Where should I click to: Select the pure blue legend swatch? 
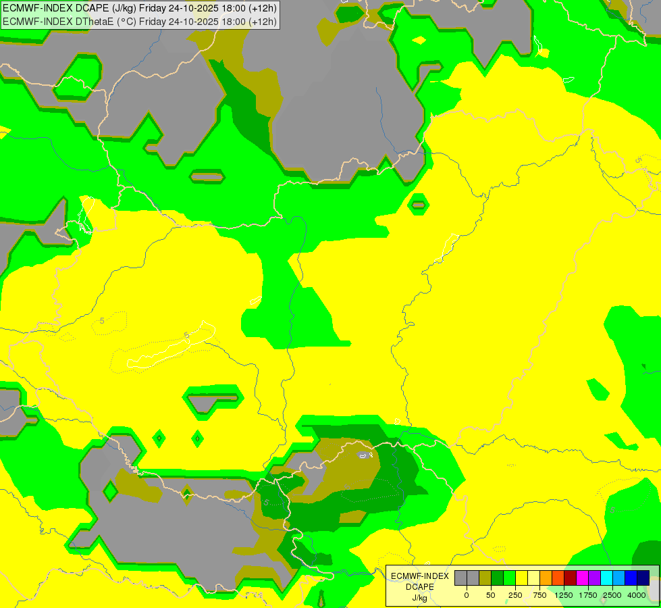[x=631, y=578]
